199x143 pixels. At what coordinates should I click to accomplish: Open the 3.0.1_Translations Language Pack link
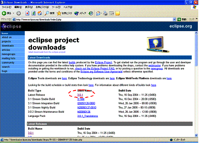(x=88, y=116)
